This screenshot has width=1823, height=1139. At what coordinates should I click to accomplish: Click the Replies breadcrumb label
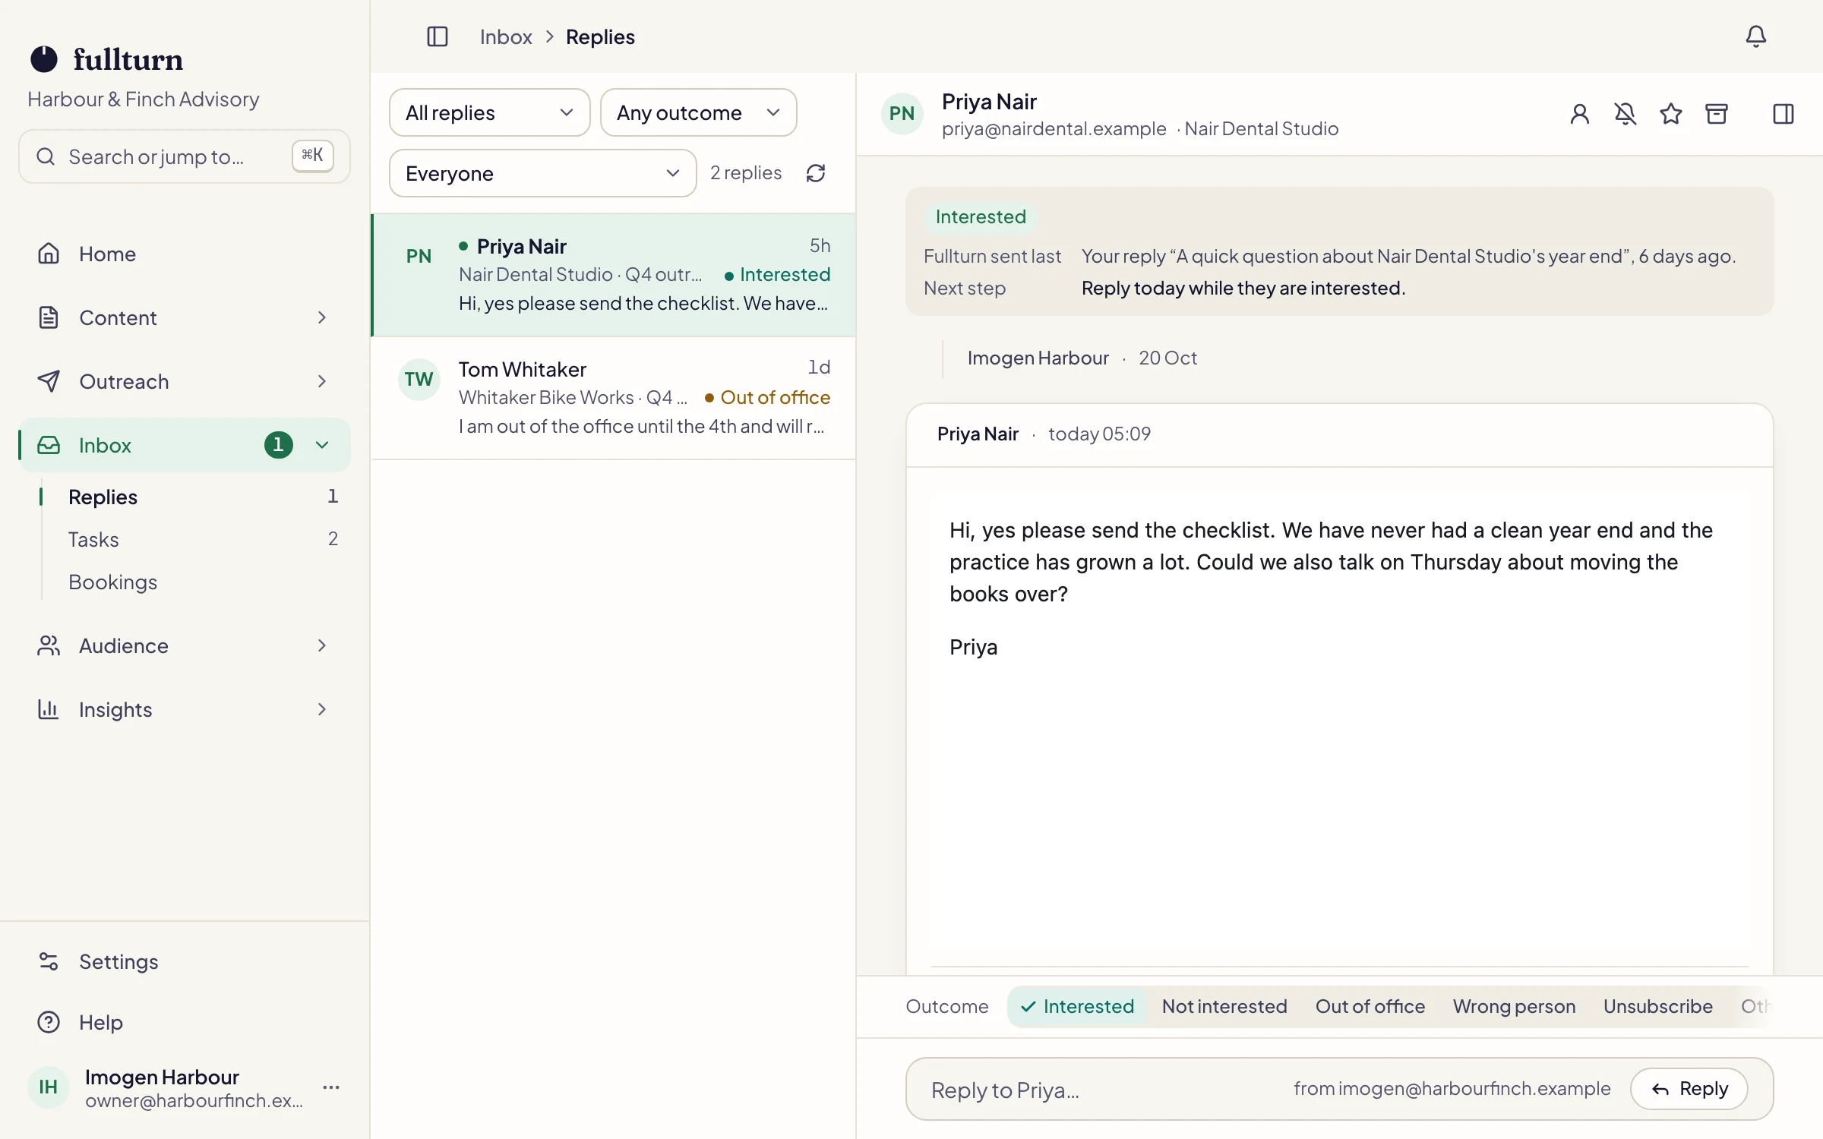pos(600,36)
